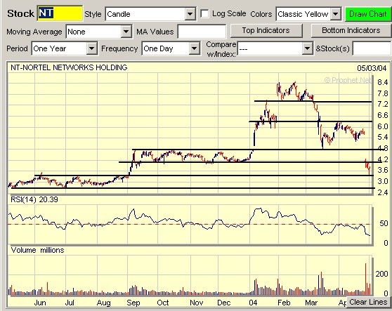The image size is (392, 311).
Task: Click the Top Indicators button
Action: point(266,31)
